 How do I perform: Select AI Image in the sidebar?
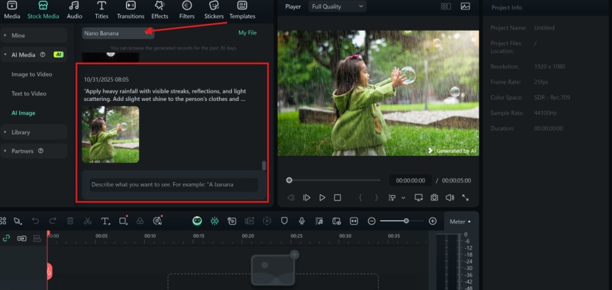tap(24, 113)
